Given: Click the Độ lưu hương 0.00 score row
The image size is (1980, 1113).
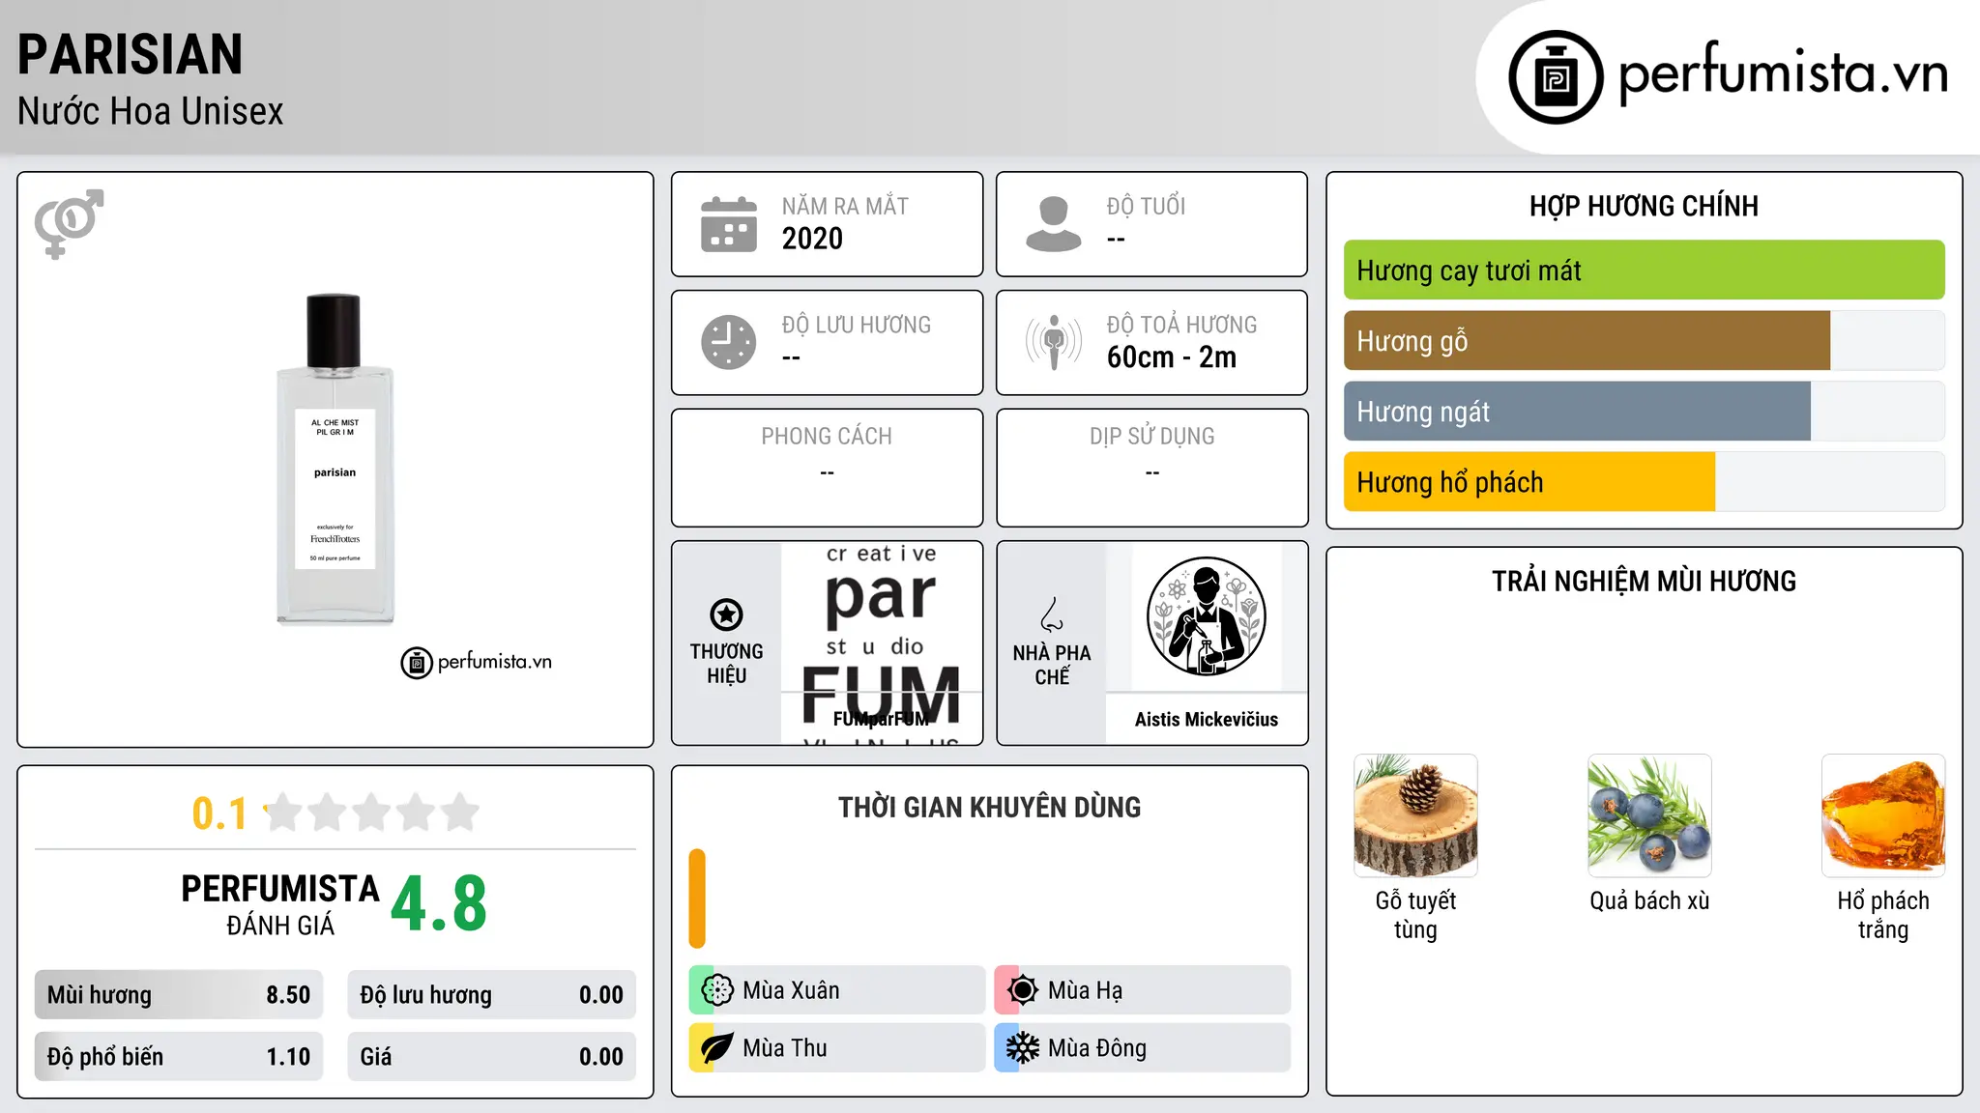Looking at the screenshot, I should pos(492,995).
